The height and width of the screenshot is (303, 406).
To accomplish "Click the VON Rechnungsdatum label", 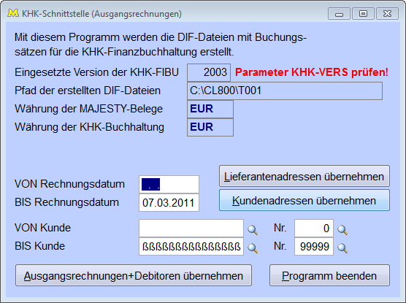I will coord(69,184).
